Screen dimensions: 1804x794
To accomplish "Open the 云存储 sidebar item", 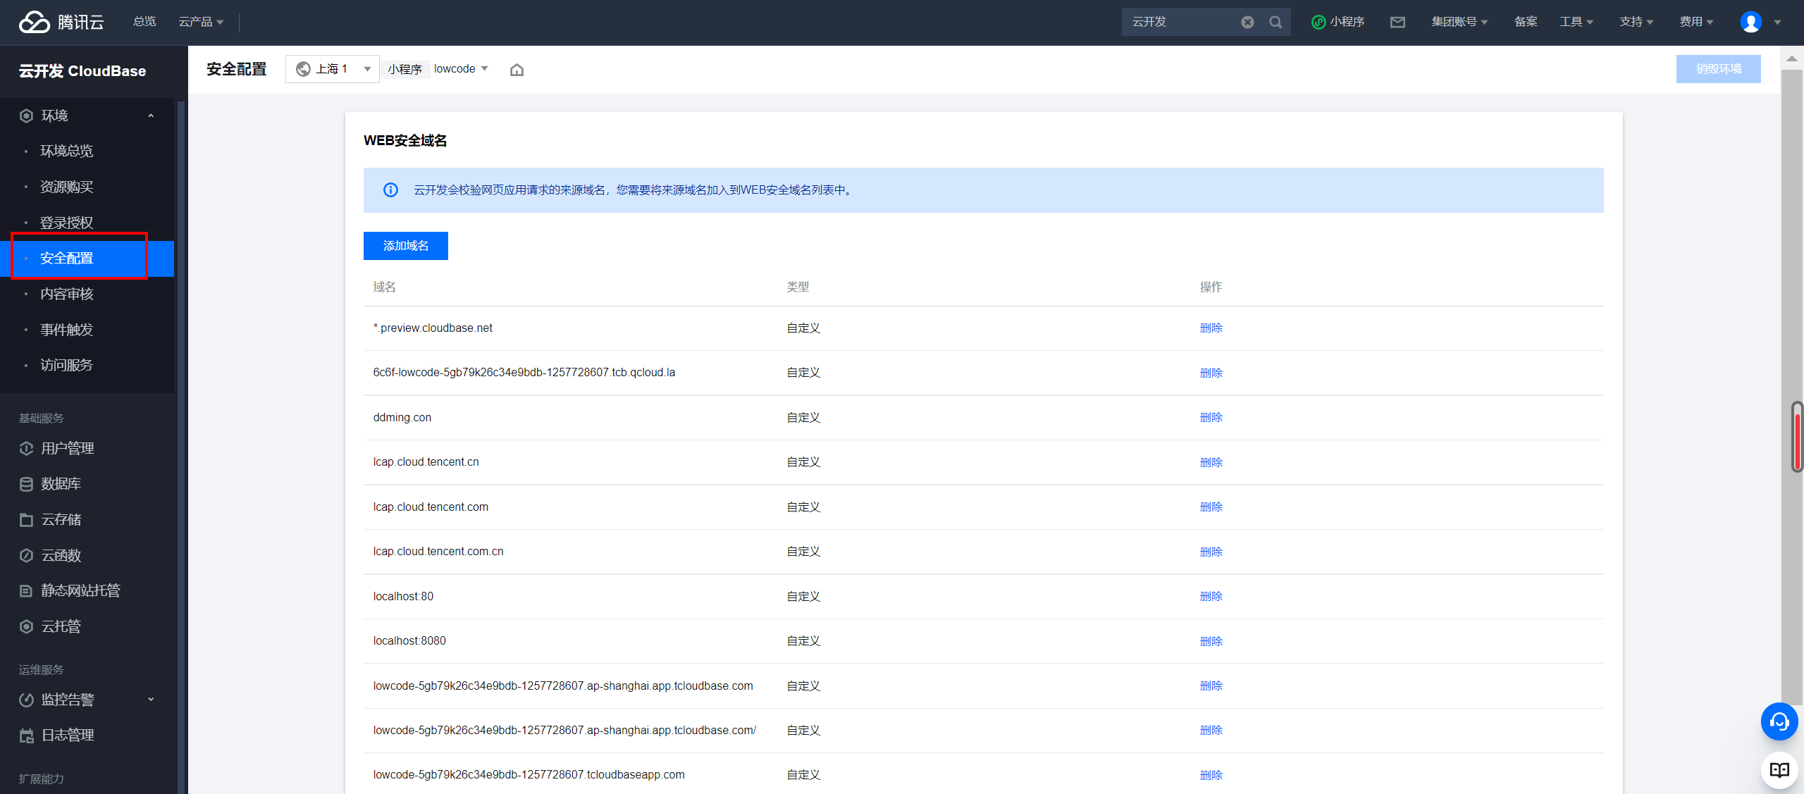I will 61,520.
